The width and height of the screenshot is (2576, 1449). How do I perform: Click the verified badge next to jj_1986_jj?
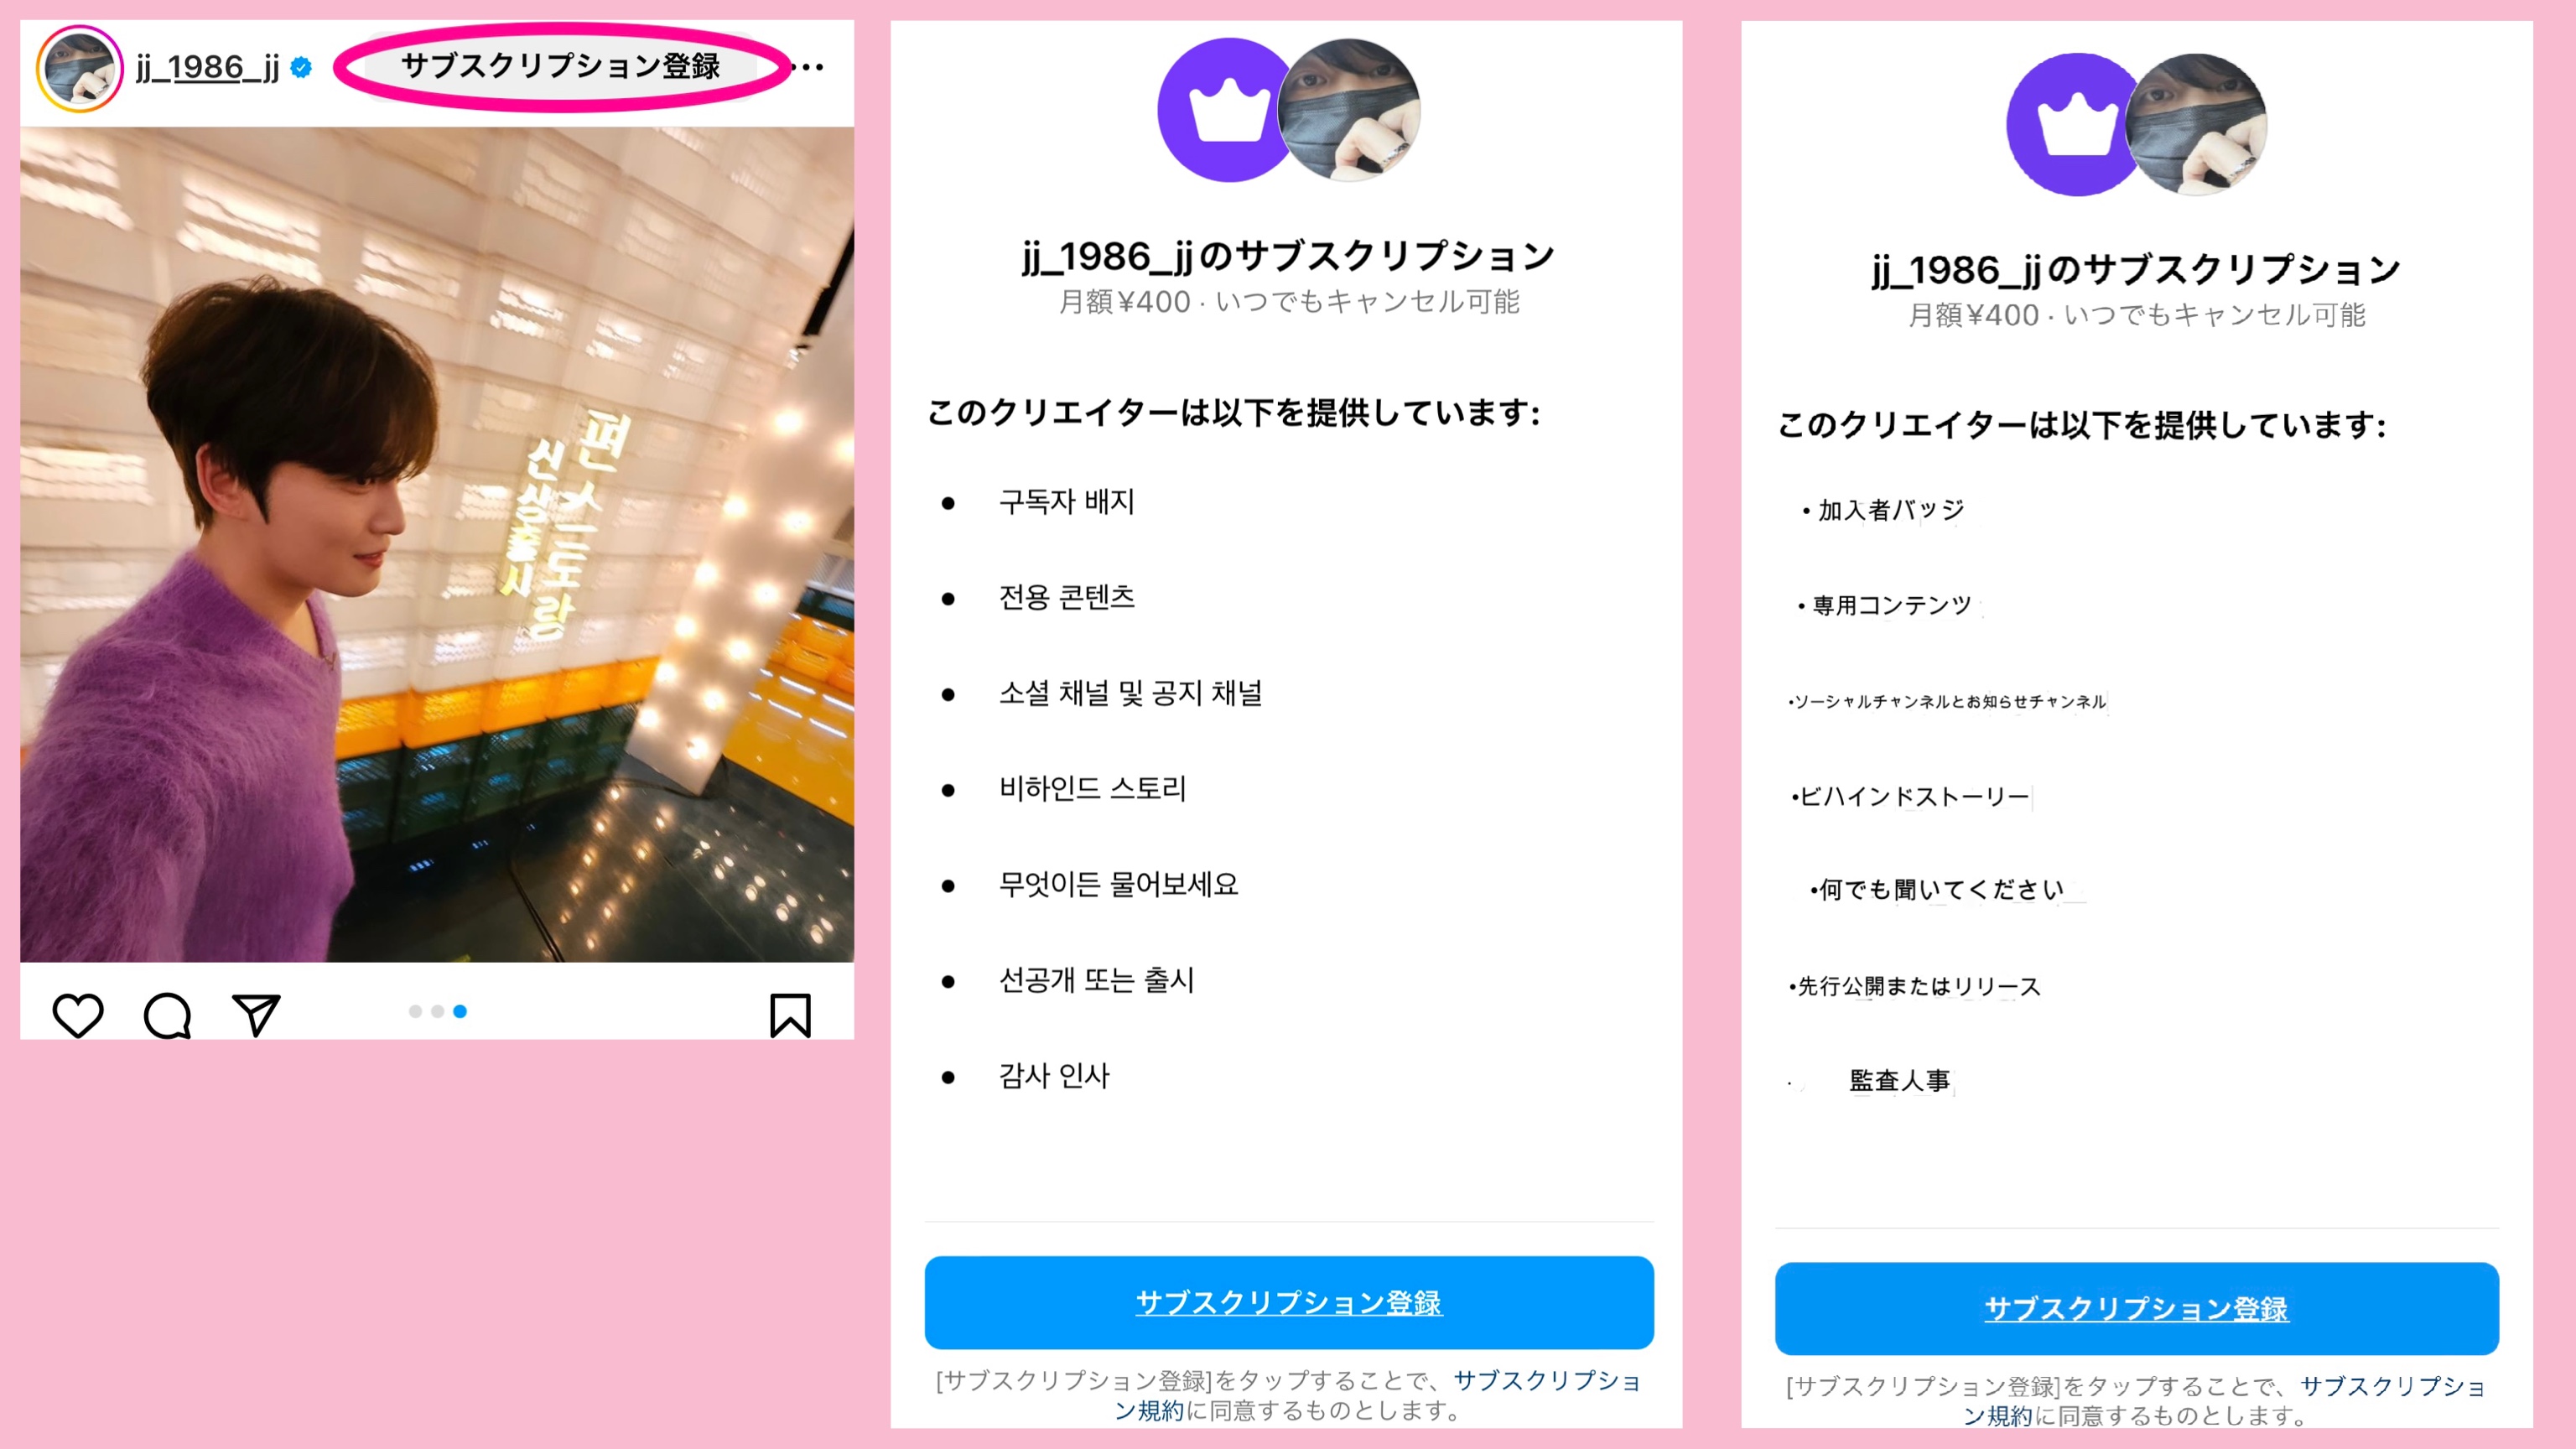[x=301, y=67]
